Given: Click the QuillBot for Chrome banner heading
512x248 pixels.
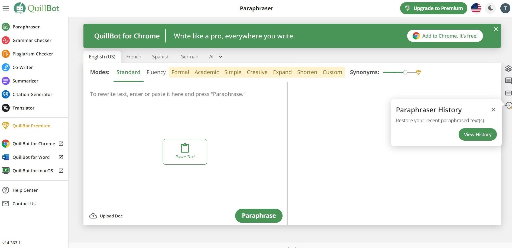Looking at the screenshot, I should point(127,36).
